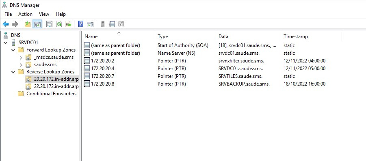The height and width of the screenshot is (161, 366).
Task: Click the 20.20.172.in-addr.arpa zone icon
Action: point(28,79)
